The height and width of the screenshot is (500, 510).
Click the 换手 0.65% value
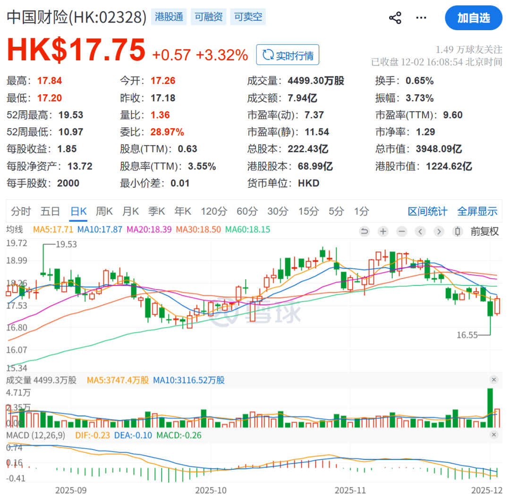420,81
